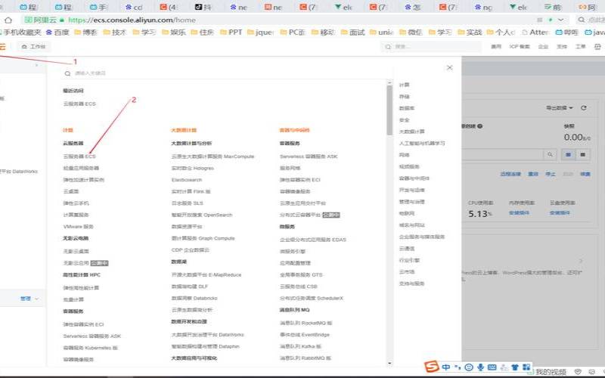Jump to 安全 category in the right index
Viewport: 605px width, 378px height.
[405, 120]
